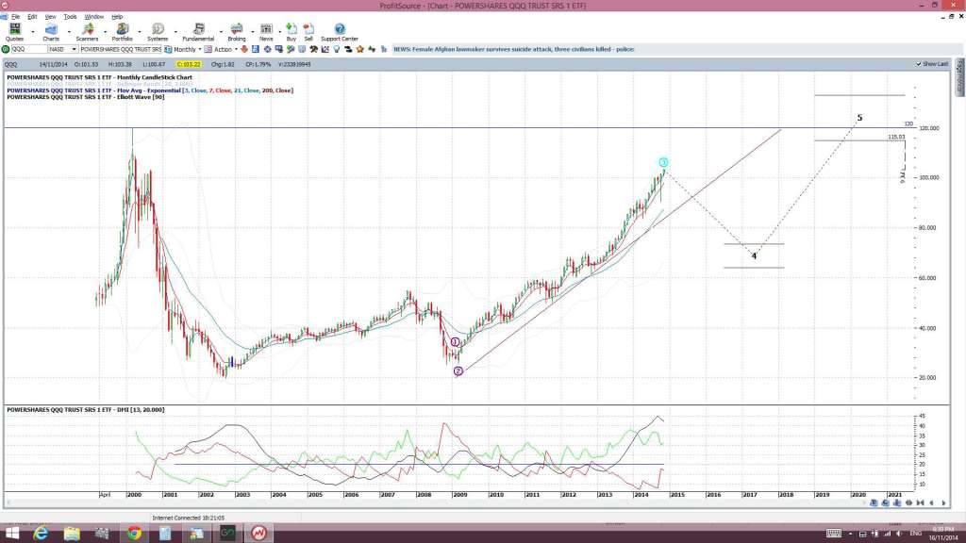Screen dimensions: 966x543
Task: Click the green go icon beside symbol box
Action: (6, 49)
